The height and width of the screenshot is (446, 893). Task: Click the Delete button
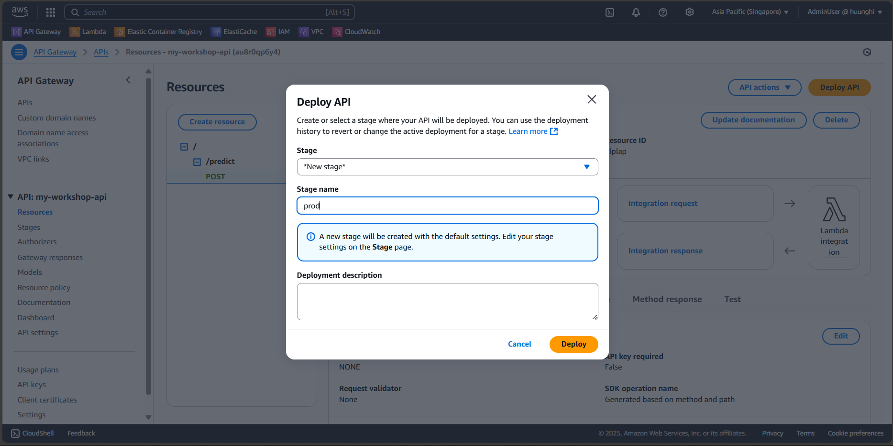coord(836,120)
